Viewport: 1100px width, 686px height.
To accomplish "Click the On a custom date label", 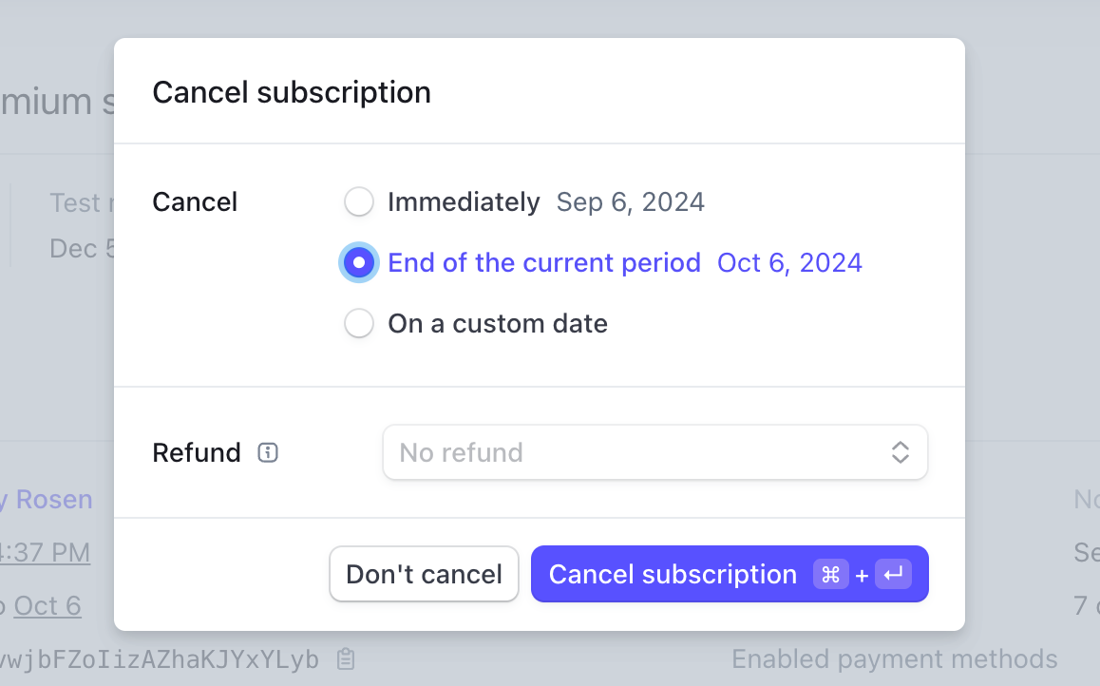I will 498,324.
